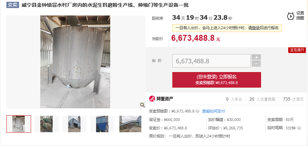Image resolution: width=308 pixels, height=147 pixels.
Task: Click the alarm clock reminder icon
Action: point(291,16)
